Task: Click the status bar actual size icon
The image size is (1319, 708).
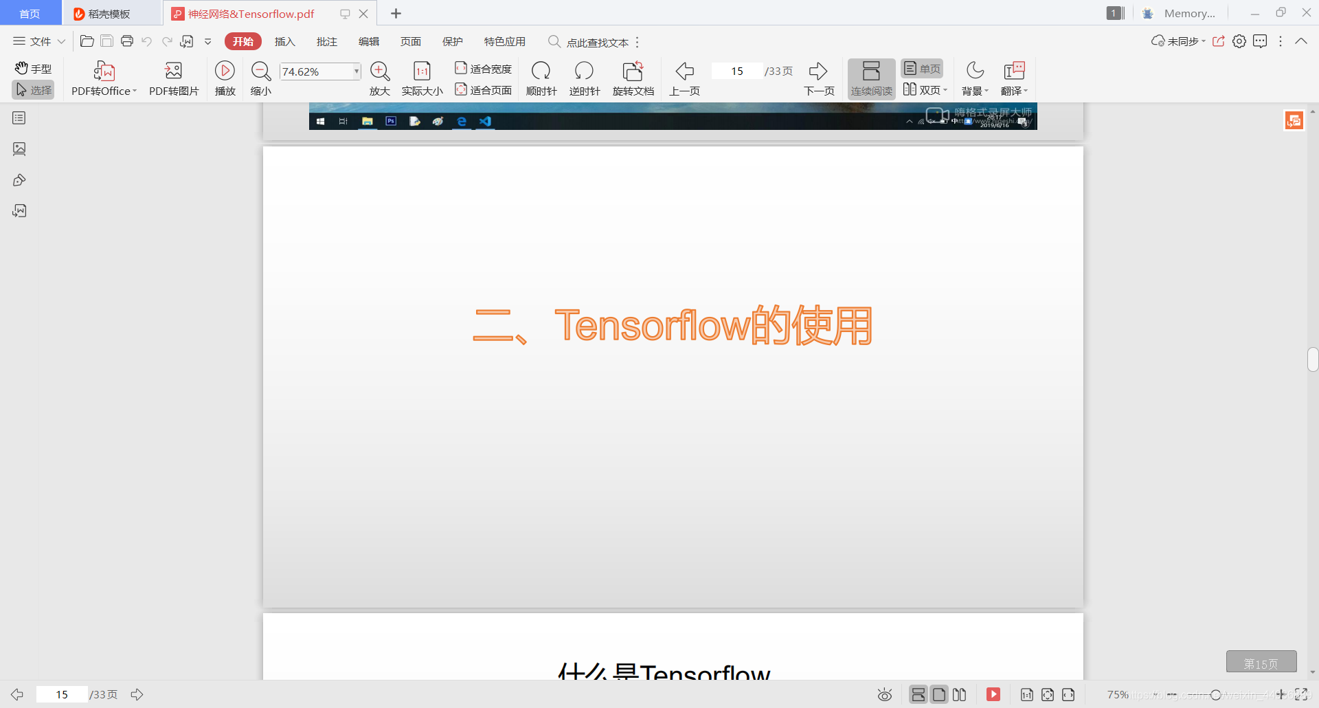Action: 1027,695
